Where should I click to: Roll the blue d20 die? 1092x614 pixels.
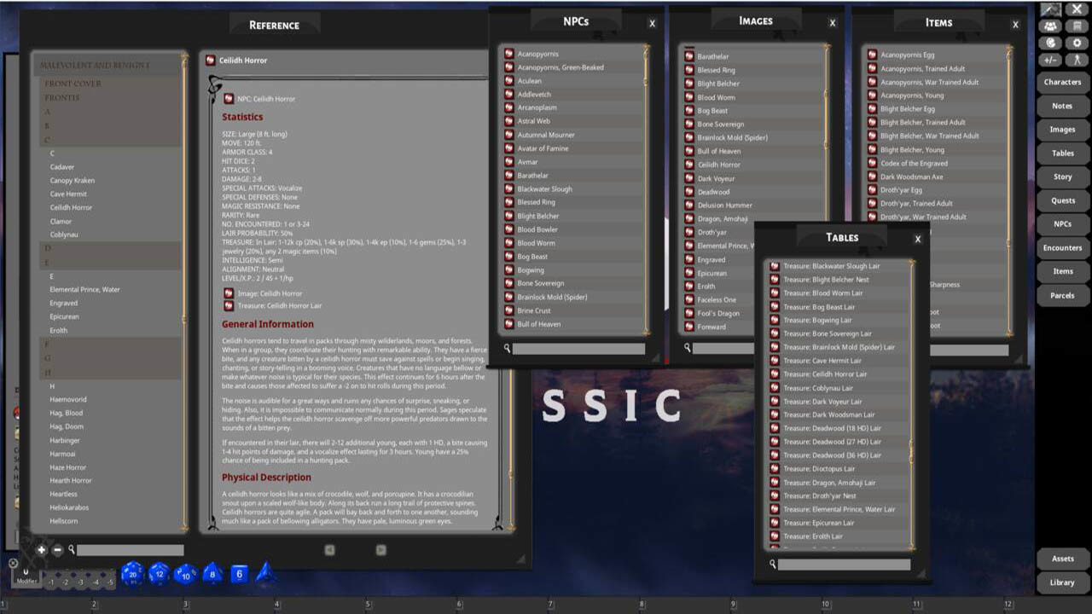pos(132,575)
